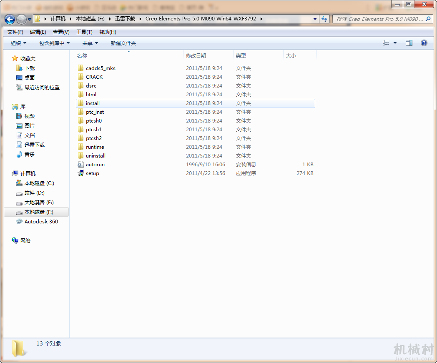Select the cadds5_mks folder icon
The height and width of the screenshot is (363, 437).
click(x=80, y=68)
